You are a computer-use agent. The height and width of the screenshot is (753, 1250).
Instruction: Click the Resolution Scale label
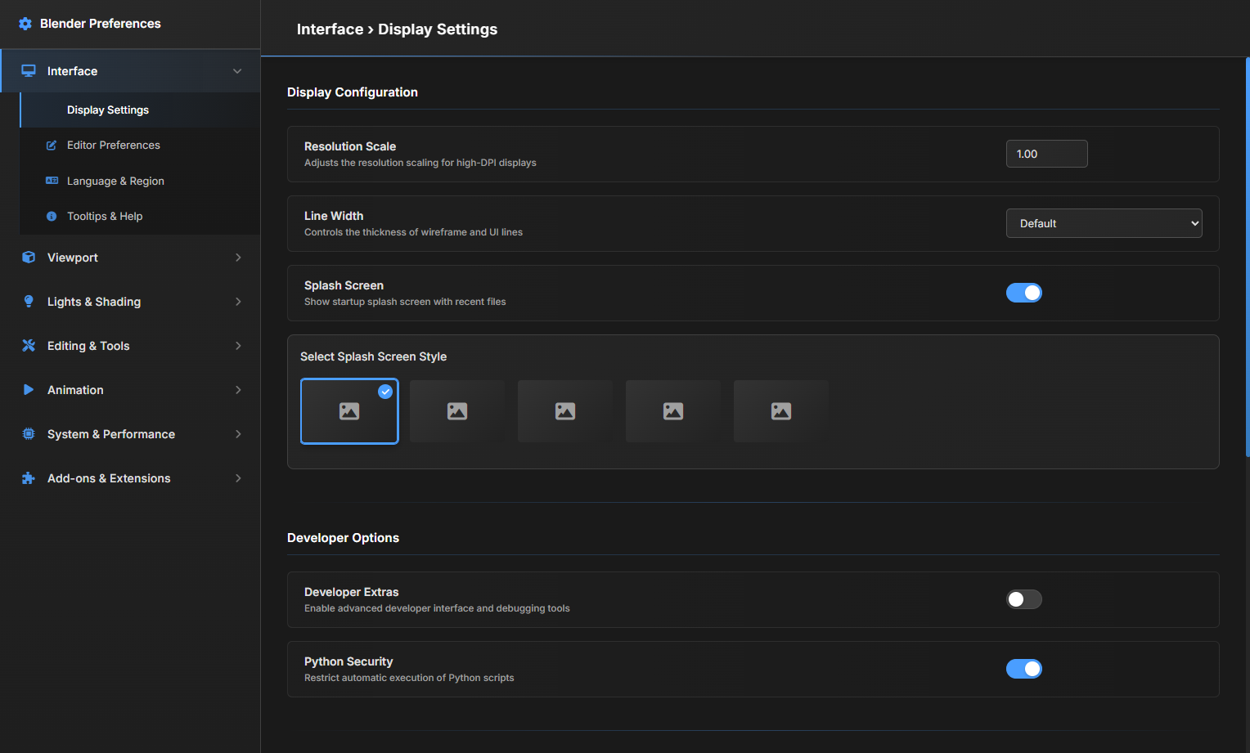(x=350, y=146)
